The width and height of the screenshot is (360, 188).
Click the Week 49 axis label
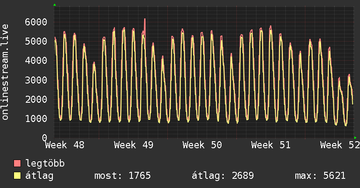click(134, 145)
